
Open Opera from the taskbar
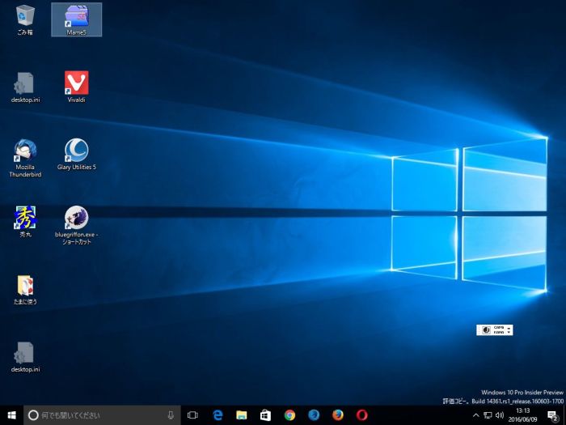coord(361,415)
